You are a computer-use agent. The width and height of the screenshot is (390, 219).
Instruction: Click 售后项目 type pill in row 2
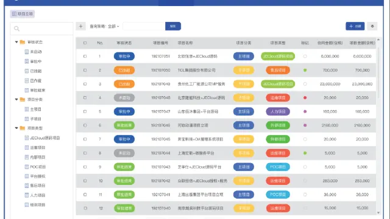[278, 71]
